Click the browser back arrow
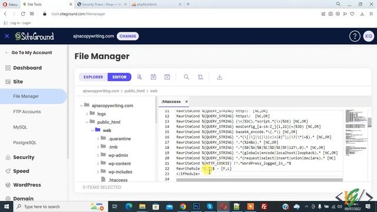Screen dimensions: 377x212 (5, 14)
